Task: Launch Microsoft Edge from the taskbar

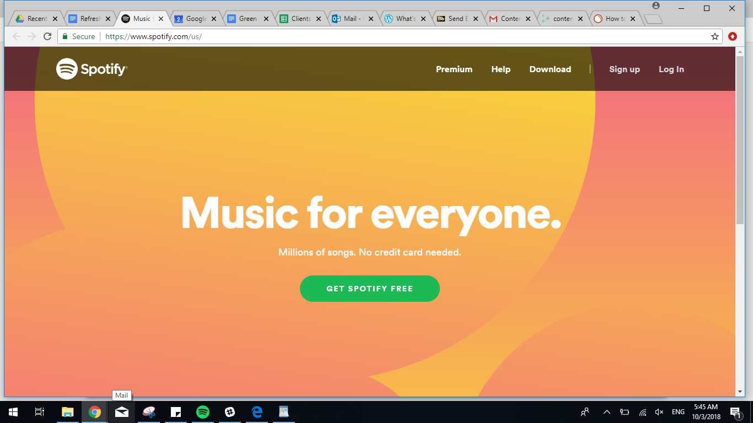Action: coord(257,412)
